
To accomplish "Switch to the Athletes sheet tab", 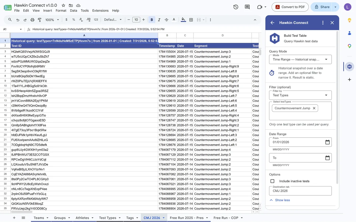I will [x=82, y=218].
